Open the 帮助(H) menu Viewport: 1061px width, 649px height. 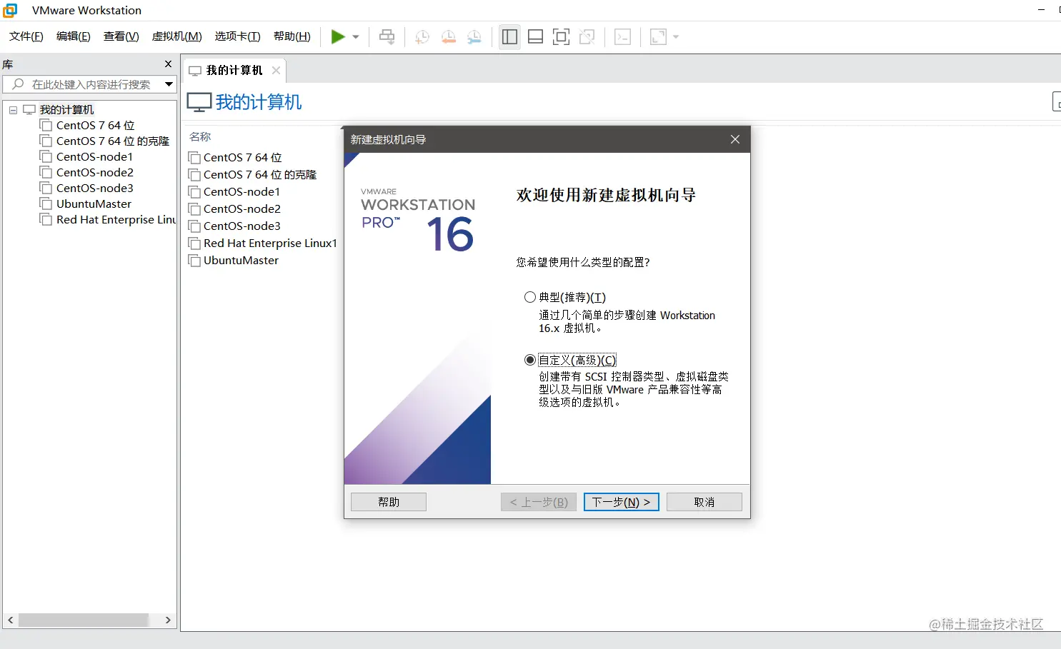292,36
